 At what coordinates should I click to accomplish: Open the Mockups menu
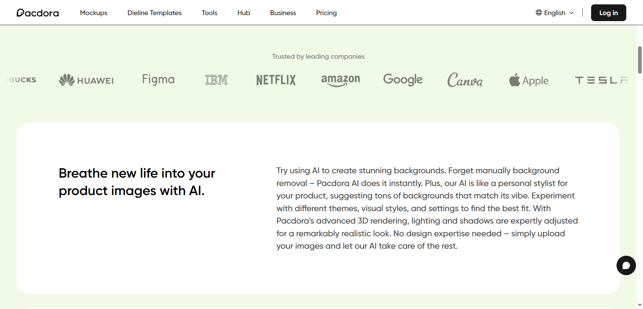click(94, 13)
